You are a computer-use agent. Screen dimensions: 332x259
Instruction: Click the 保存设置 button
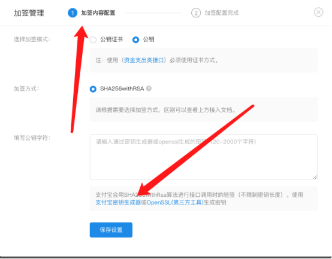click(111, 230)
